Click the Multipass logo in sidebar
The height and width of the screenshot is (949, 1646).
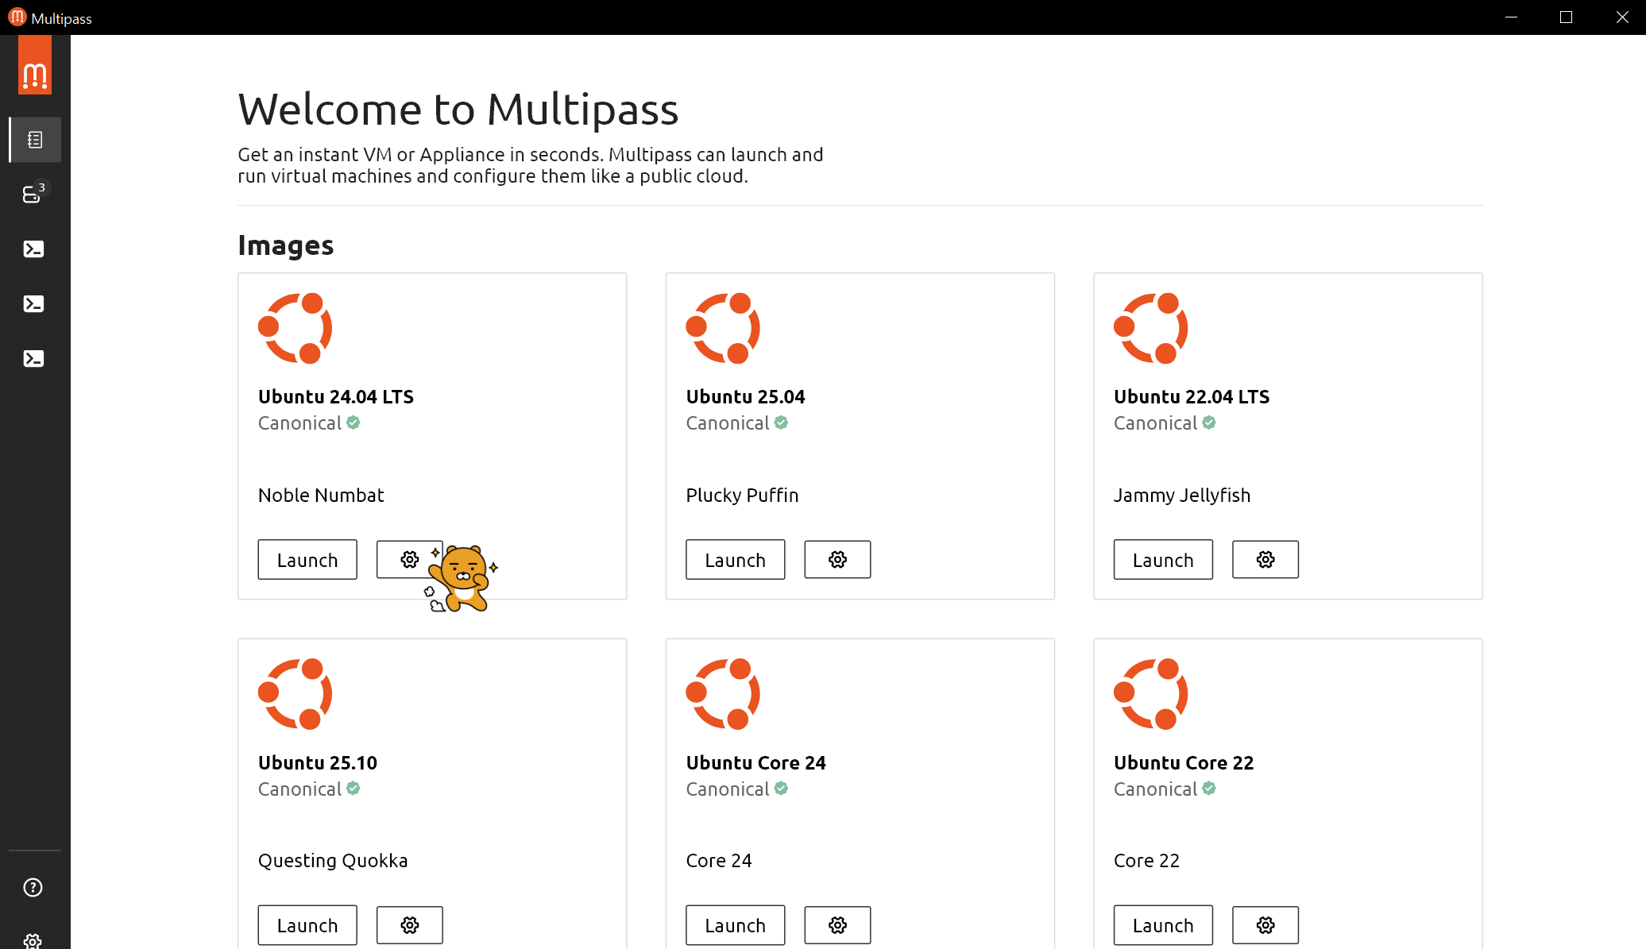click(x=35, y=74)
